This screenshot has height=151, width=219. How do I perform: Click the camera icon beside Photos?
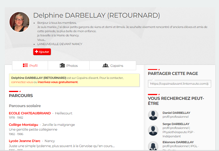tap(62, 65)
